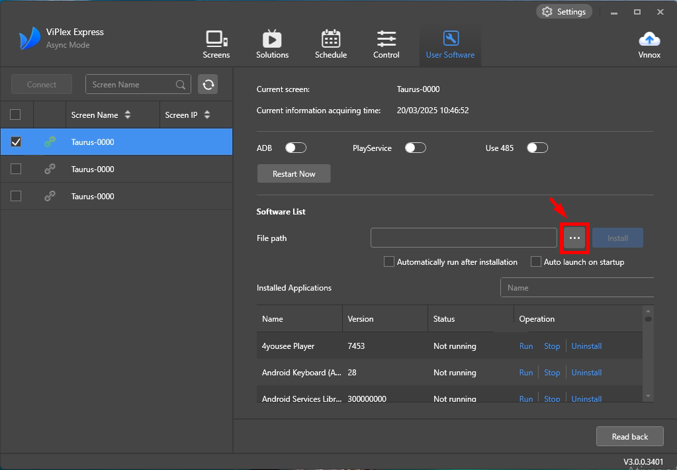The width and height of the screenshot is (677, 470).
Task: Check Automatically run after installation
Action: (389, 261)
